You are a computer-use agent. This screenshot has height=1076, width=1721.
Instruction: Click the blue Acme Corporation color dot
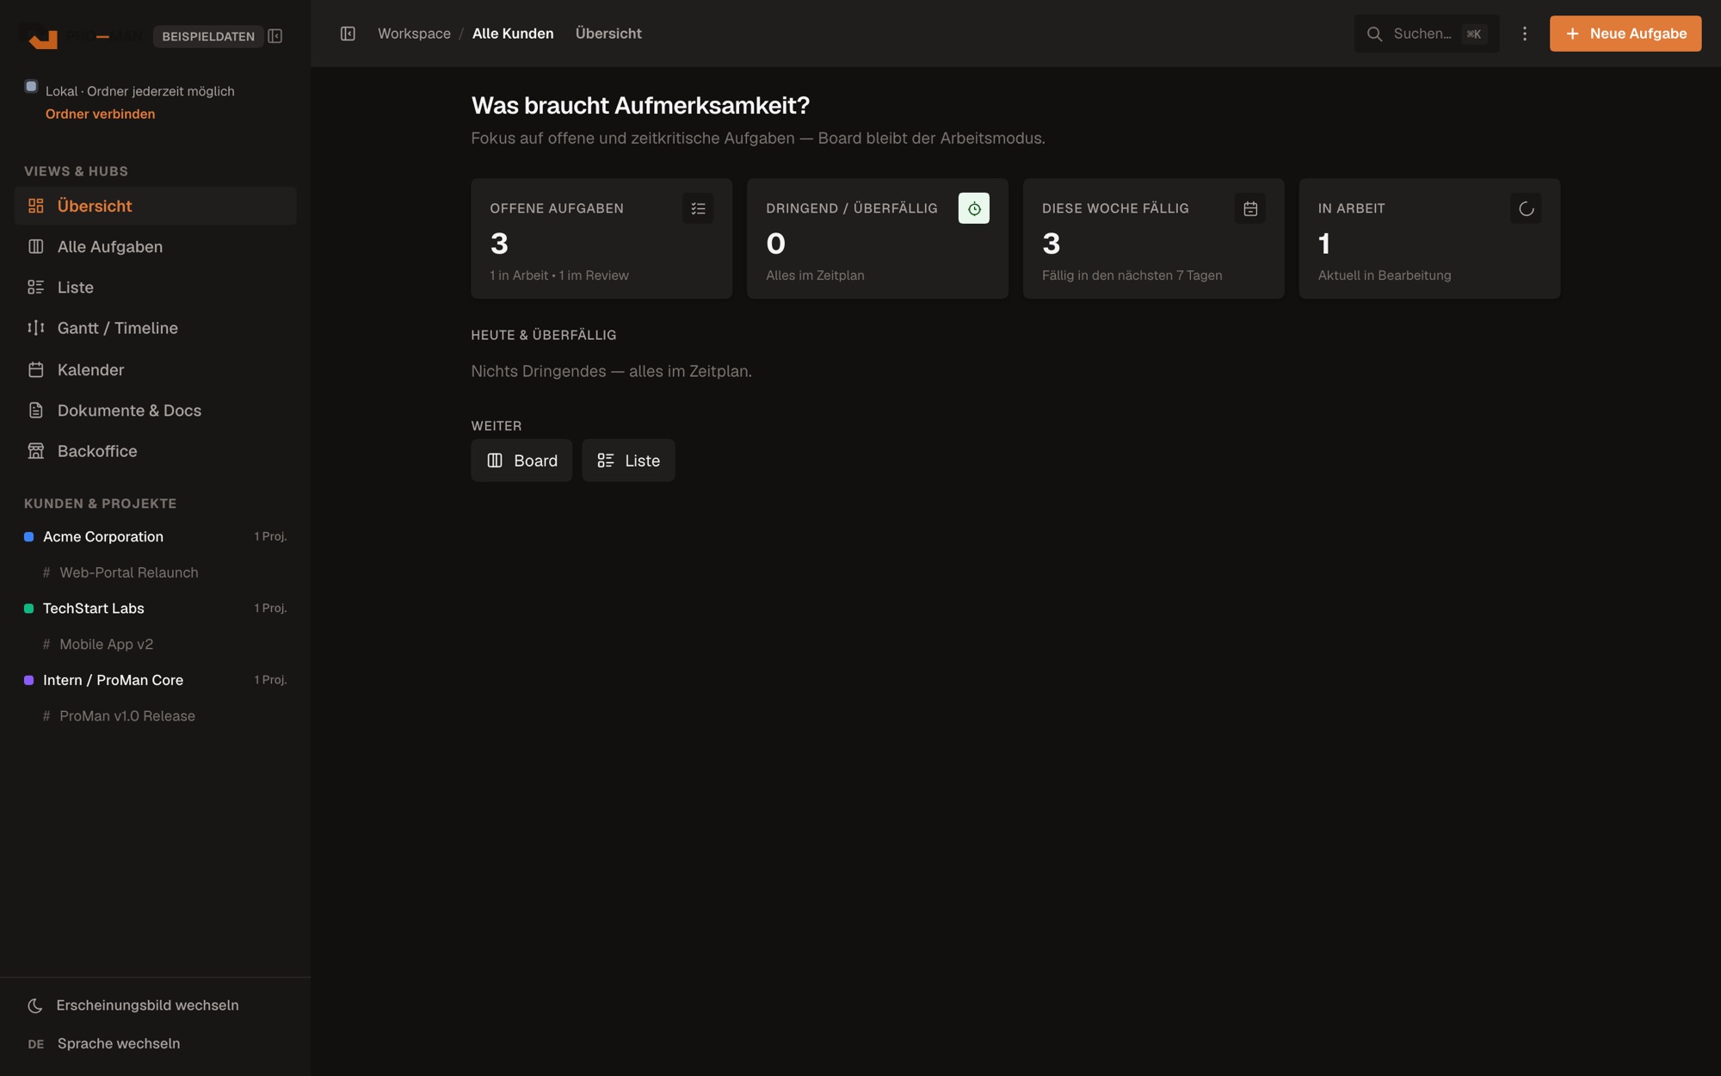tap(28, 536)
